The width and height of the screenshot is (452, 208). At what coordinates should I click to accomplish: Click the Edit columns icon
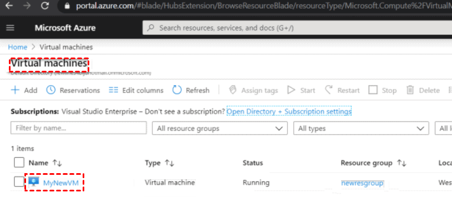(114, 90)
